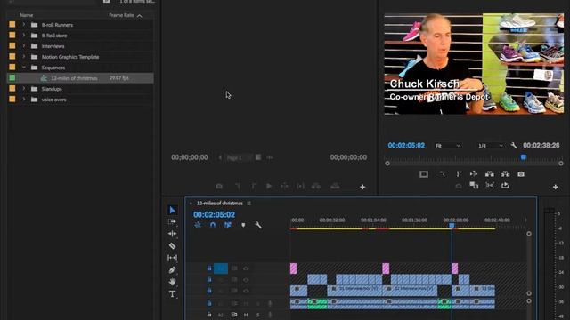Open Program Monitor settings wrench
This screenshot has width=570, height=320.
(x=514, y=145)
